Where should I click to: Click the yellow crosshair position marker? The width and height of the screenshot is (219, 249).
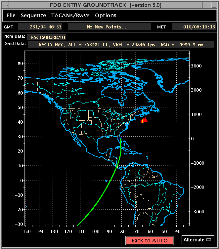(142, 121)
